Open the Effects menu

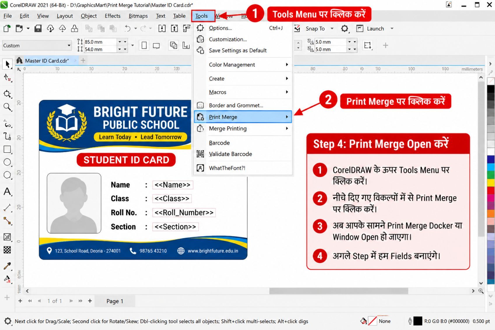(x=113, y=16)
